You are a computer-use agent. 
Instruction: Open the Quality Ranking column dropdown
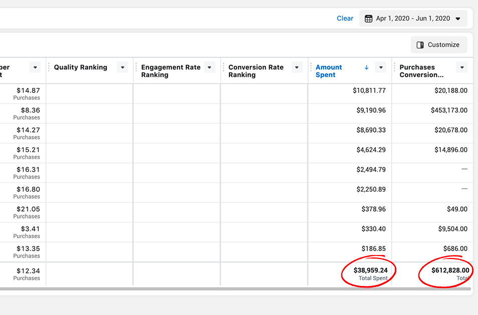122,67
